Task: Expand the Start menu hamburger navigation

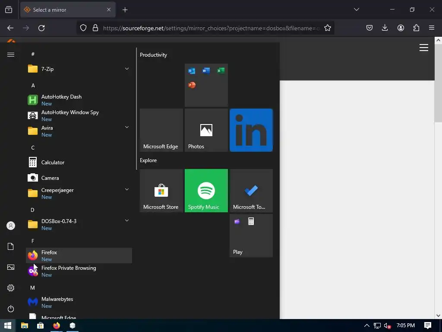Action: tap(11, 54)
